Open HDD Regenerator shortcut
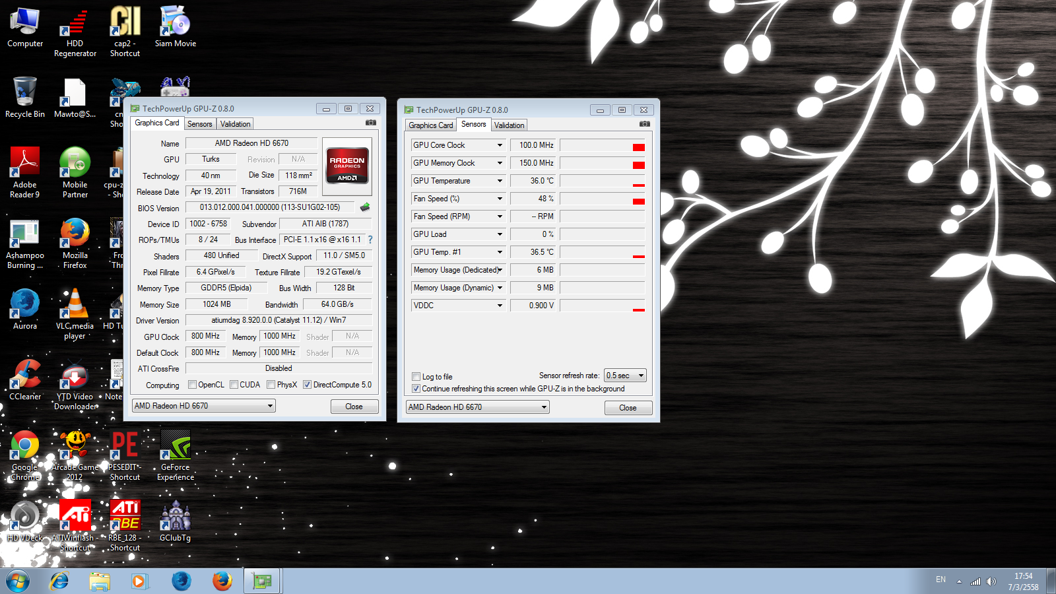 pos(75,32)
